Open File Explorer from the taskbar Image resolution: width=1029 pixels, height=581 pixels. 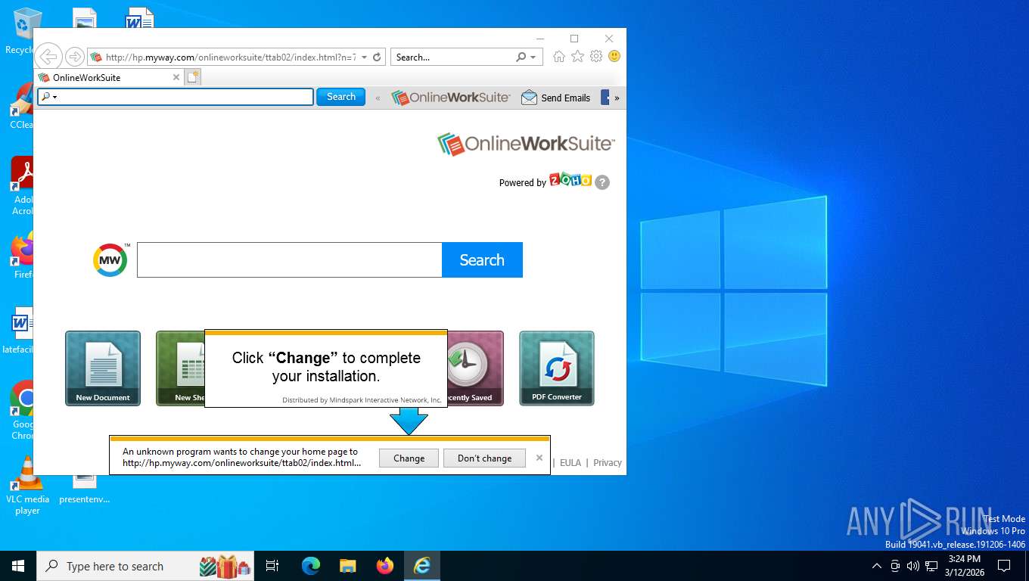coord(348,566)
